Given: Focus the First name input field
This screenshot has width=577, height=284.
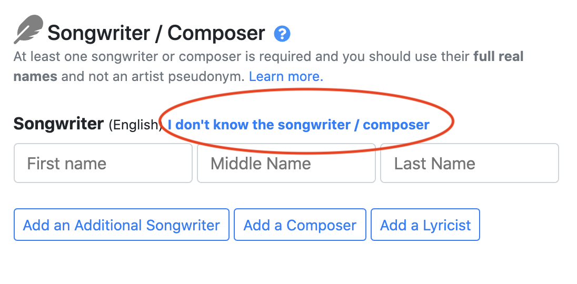Looking at the screenshot, I should [103, 163].
